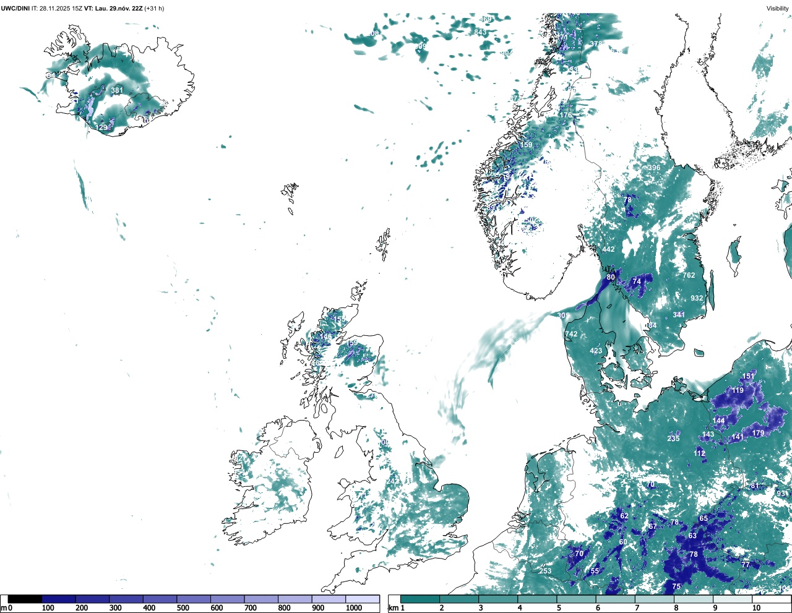Click the dark teal 1–2 km legend swatch
The image size is (792, 613).
coord(420,599)
